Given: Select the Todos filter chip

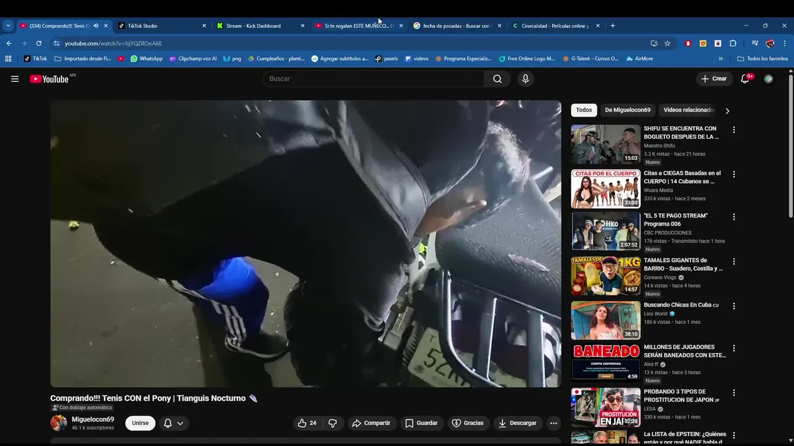Looking at the screenshot, I should point(584,110).
